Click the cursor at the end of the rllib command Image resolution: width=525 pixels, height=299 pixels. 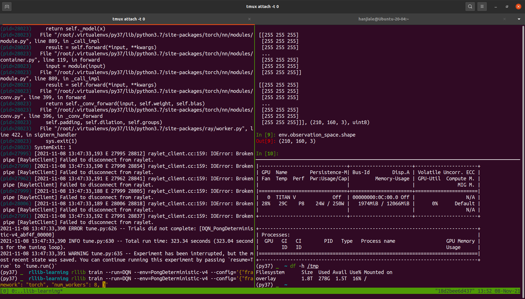point(104,285)
